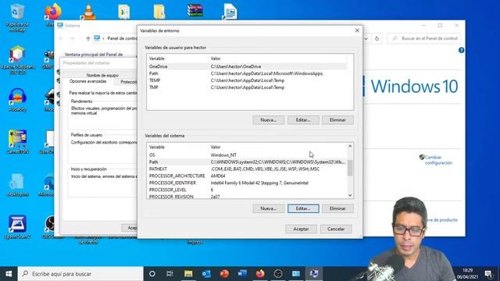The image size is (500, 281).
Task: Open Outlook from the taskbar
Action: click(206, 274)
